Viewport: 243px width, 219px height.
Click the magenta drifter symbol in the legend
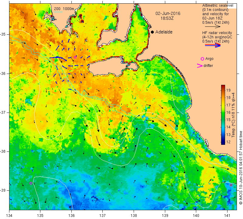200,66
